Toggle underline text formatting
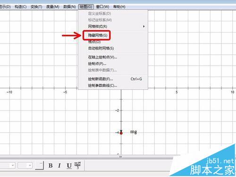 [69, 166]
